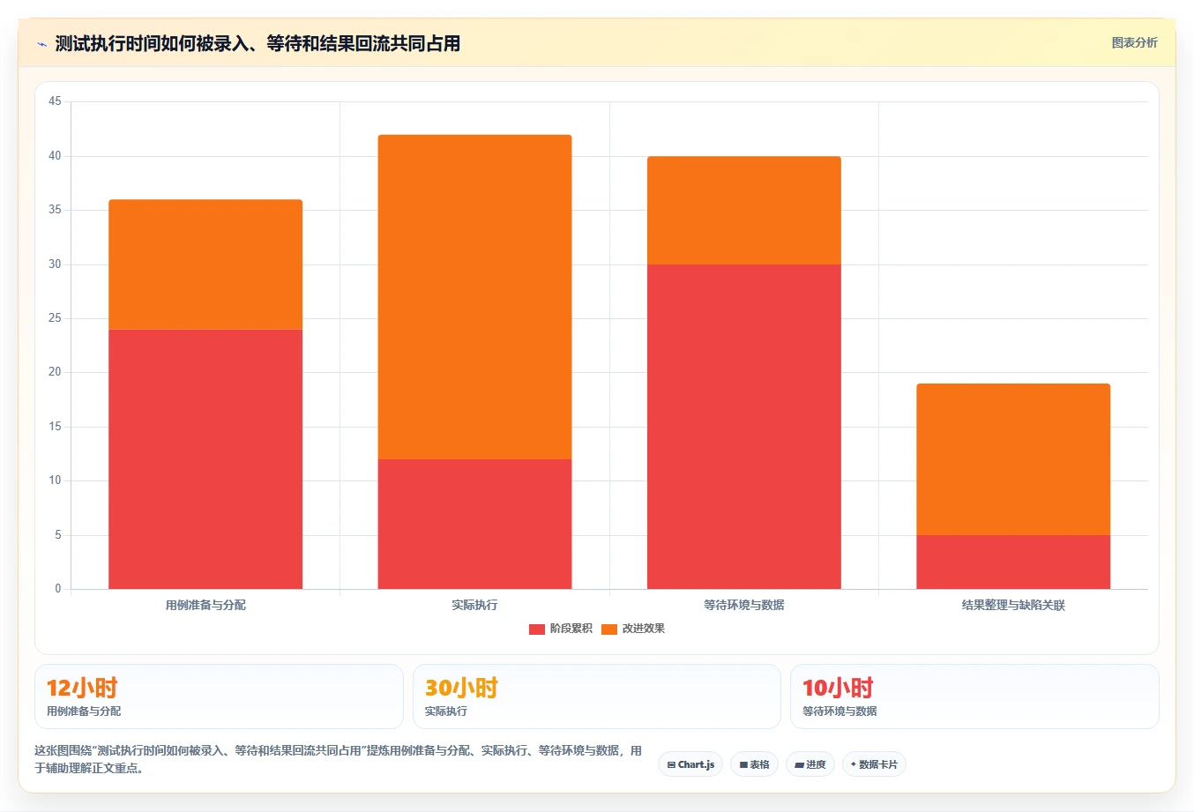Click the 进度 tag chip

[x=810, y=764]
